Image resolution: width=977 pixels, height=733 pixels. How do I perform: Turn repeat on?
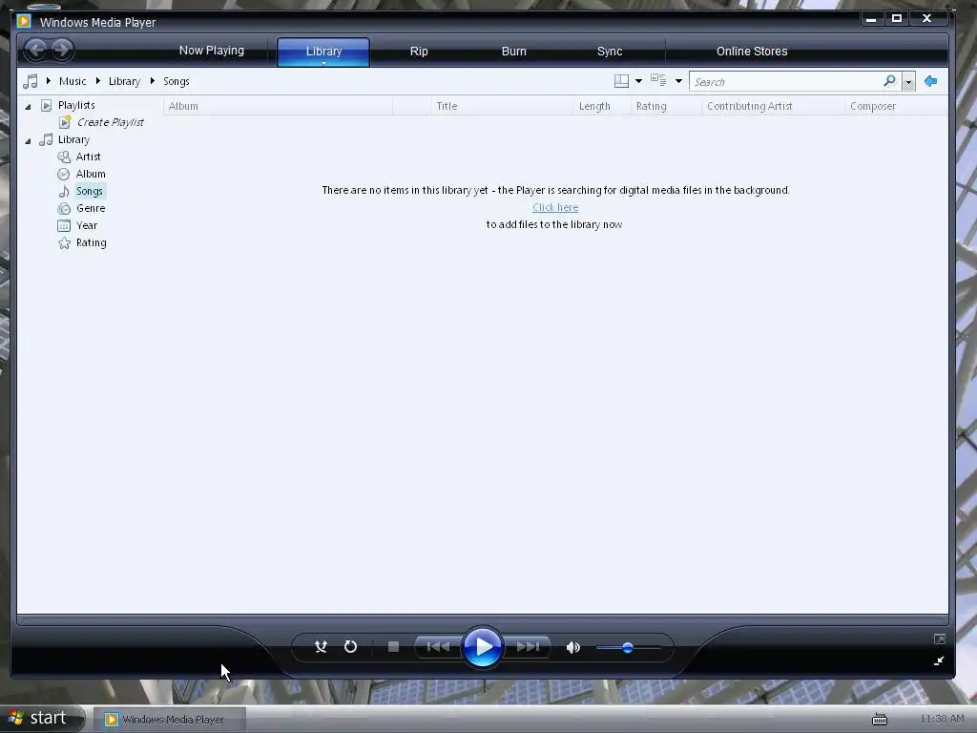(x=351, y=647)
